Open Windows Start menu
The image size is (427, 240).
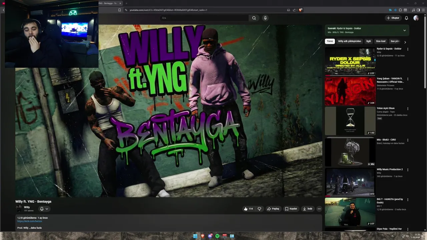[195, 236]
